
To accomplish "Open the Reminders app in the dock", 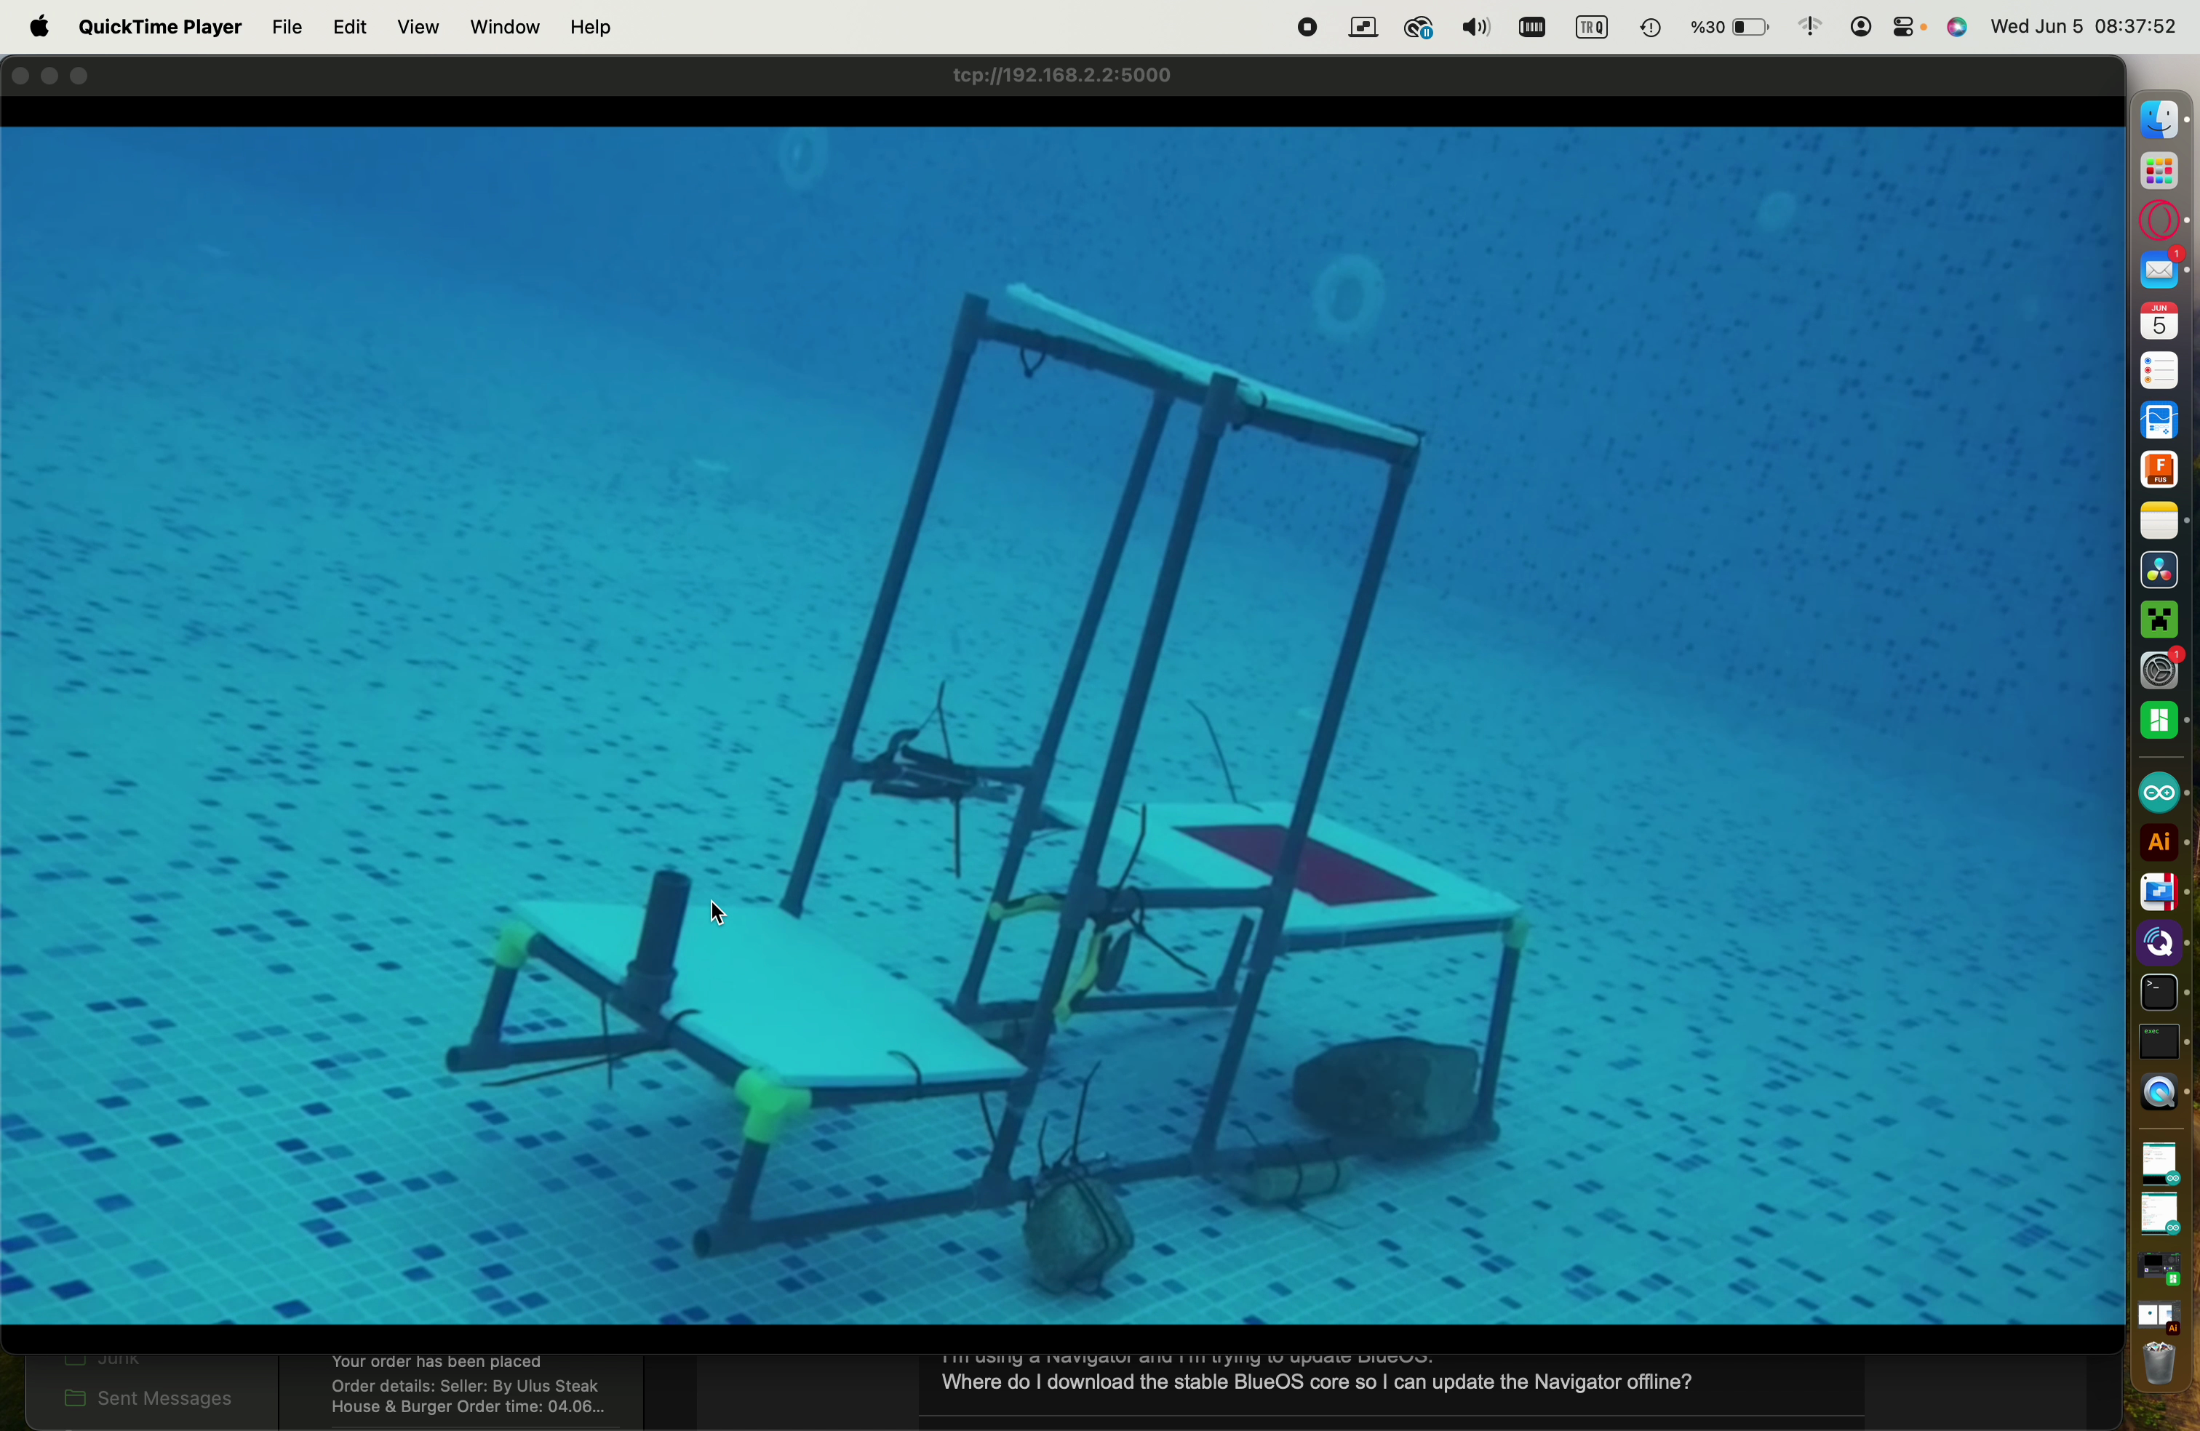I will pos(2160,372).
